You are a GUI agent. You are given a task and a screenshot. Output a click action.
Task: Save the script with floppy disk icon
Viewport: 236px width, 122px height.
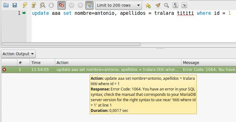point(15,5)
